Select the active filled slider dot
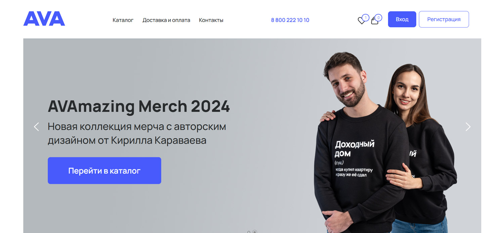The width and height of the screenshot is (504, 233). click(x=255, y=232)
